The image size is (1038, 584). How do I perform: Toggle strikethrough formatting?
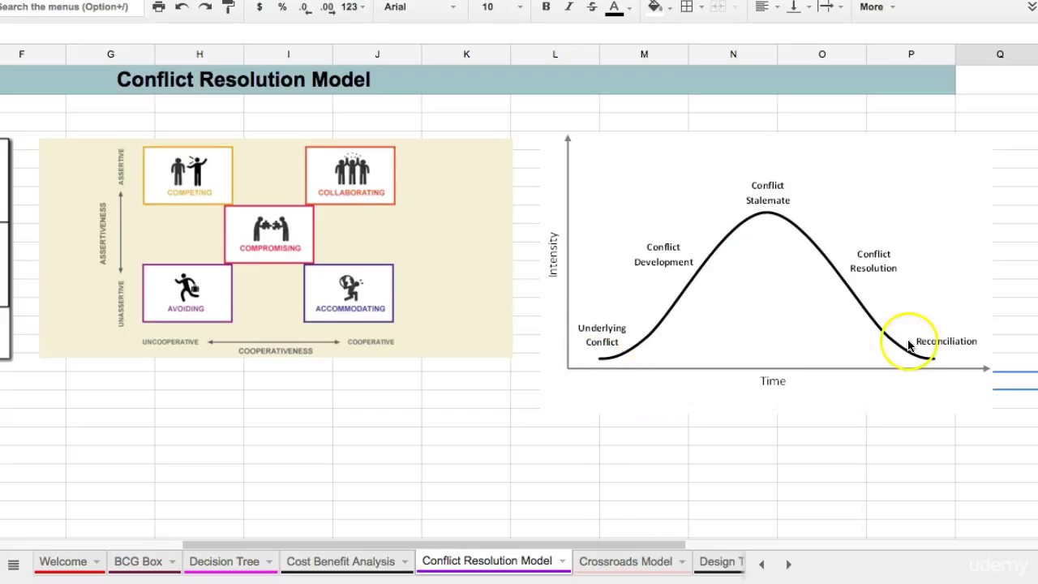pos(591,6)
